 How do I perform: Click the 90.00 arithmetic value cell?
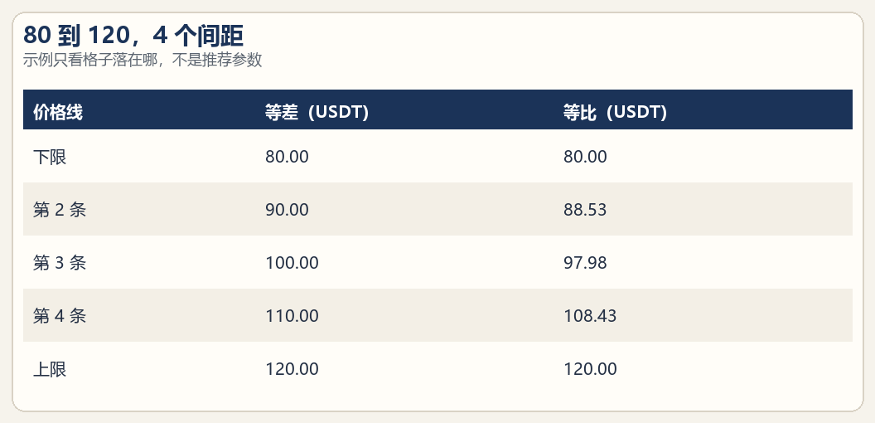pos(287,210)
